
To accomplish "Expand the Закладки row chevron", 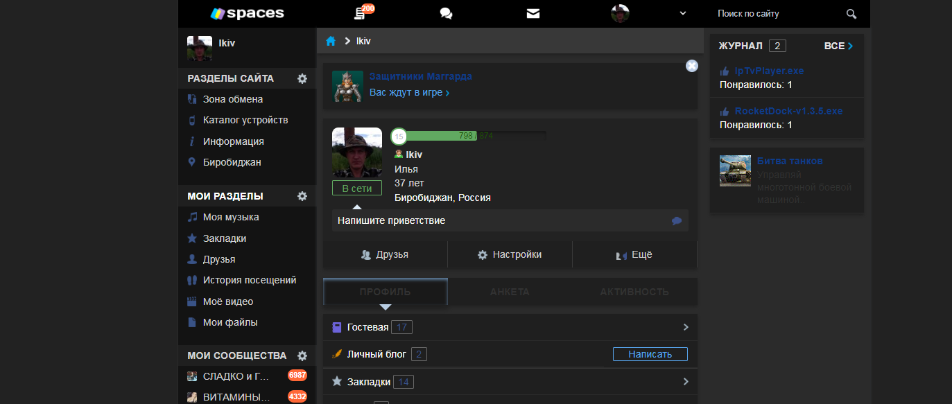I will click(x=686, y=381).
